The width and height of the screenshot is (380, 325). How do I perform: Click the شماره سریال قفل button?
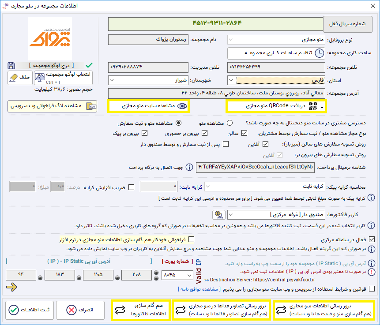[347, 24]
